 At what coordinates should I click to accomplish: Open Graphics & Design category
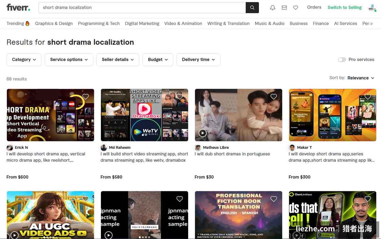[x=54, y=23]
